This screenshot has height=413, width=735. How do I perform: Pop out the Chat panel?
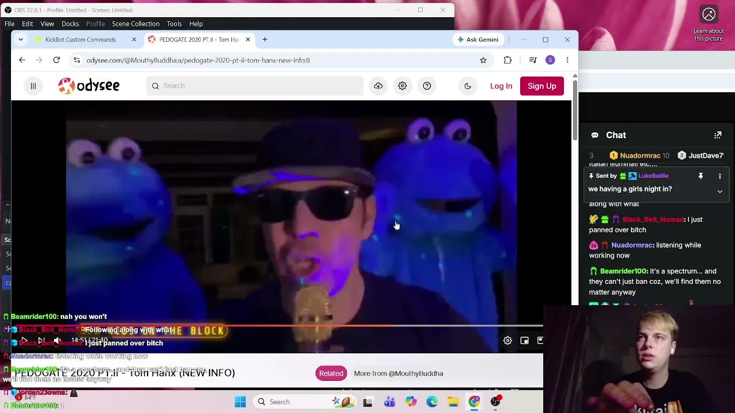tap(718, 135)
